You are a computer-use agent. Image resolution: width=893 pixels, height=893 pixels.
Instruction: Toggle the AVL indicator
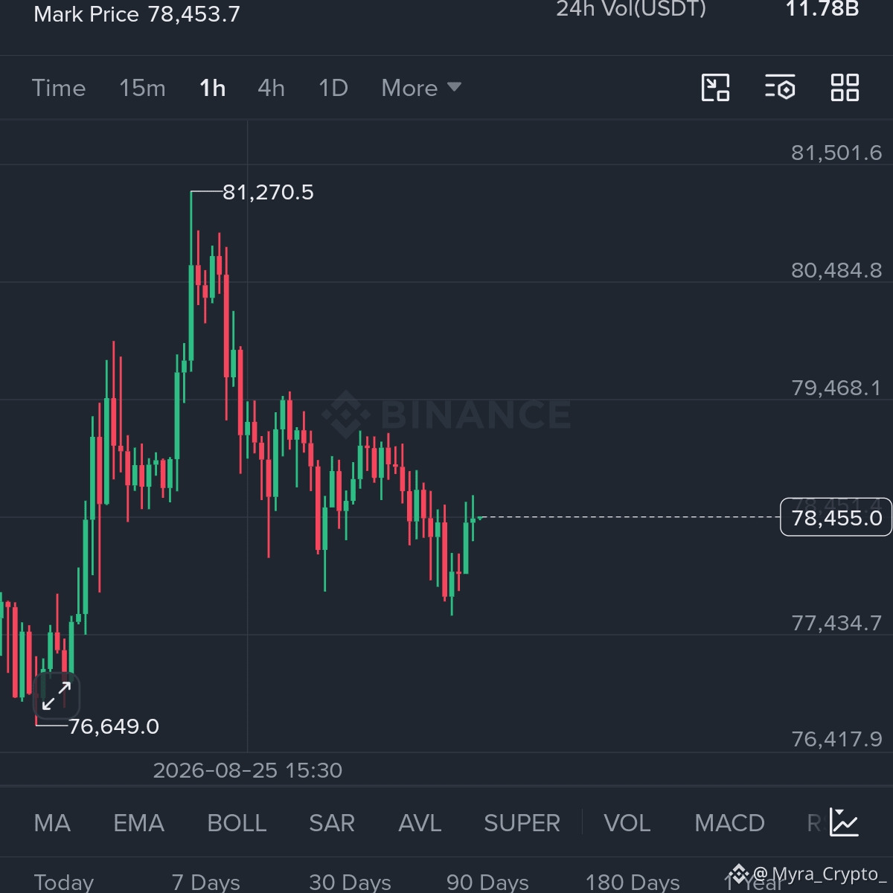(420, 823)
